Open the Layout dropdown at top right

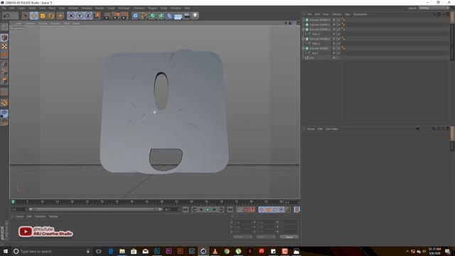(x=434, y=8)
